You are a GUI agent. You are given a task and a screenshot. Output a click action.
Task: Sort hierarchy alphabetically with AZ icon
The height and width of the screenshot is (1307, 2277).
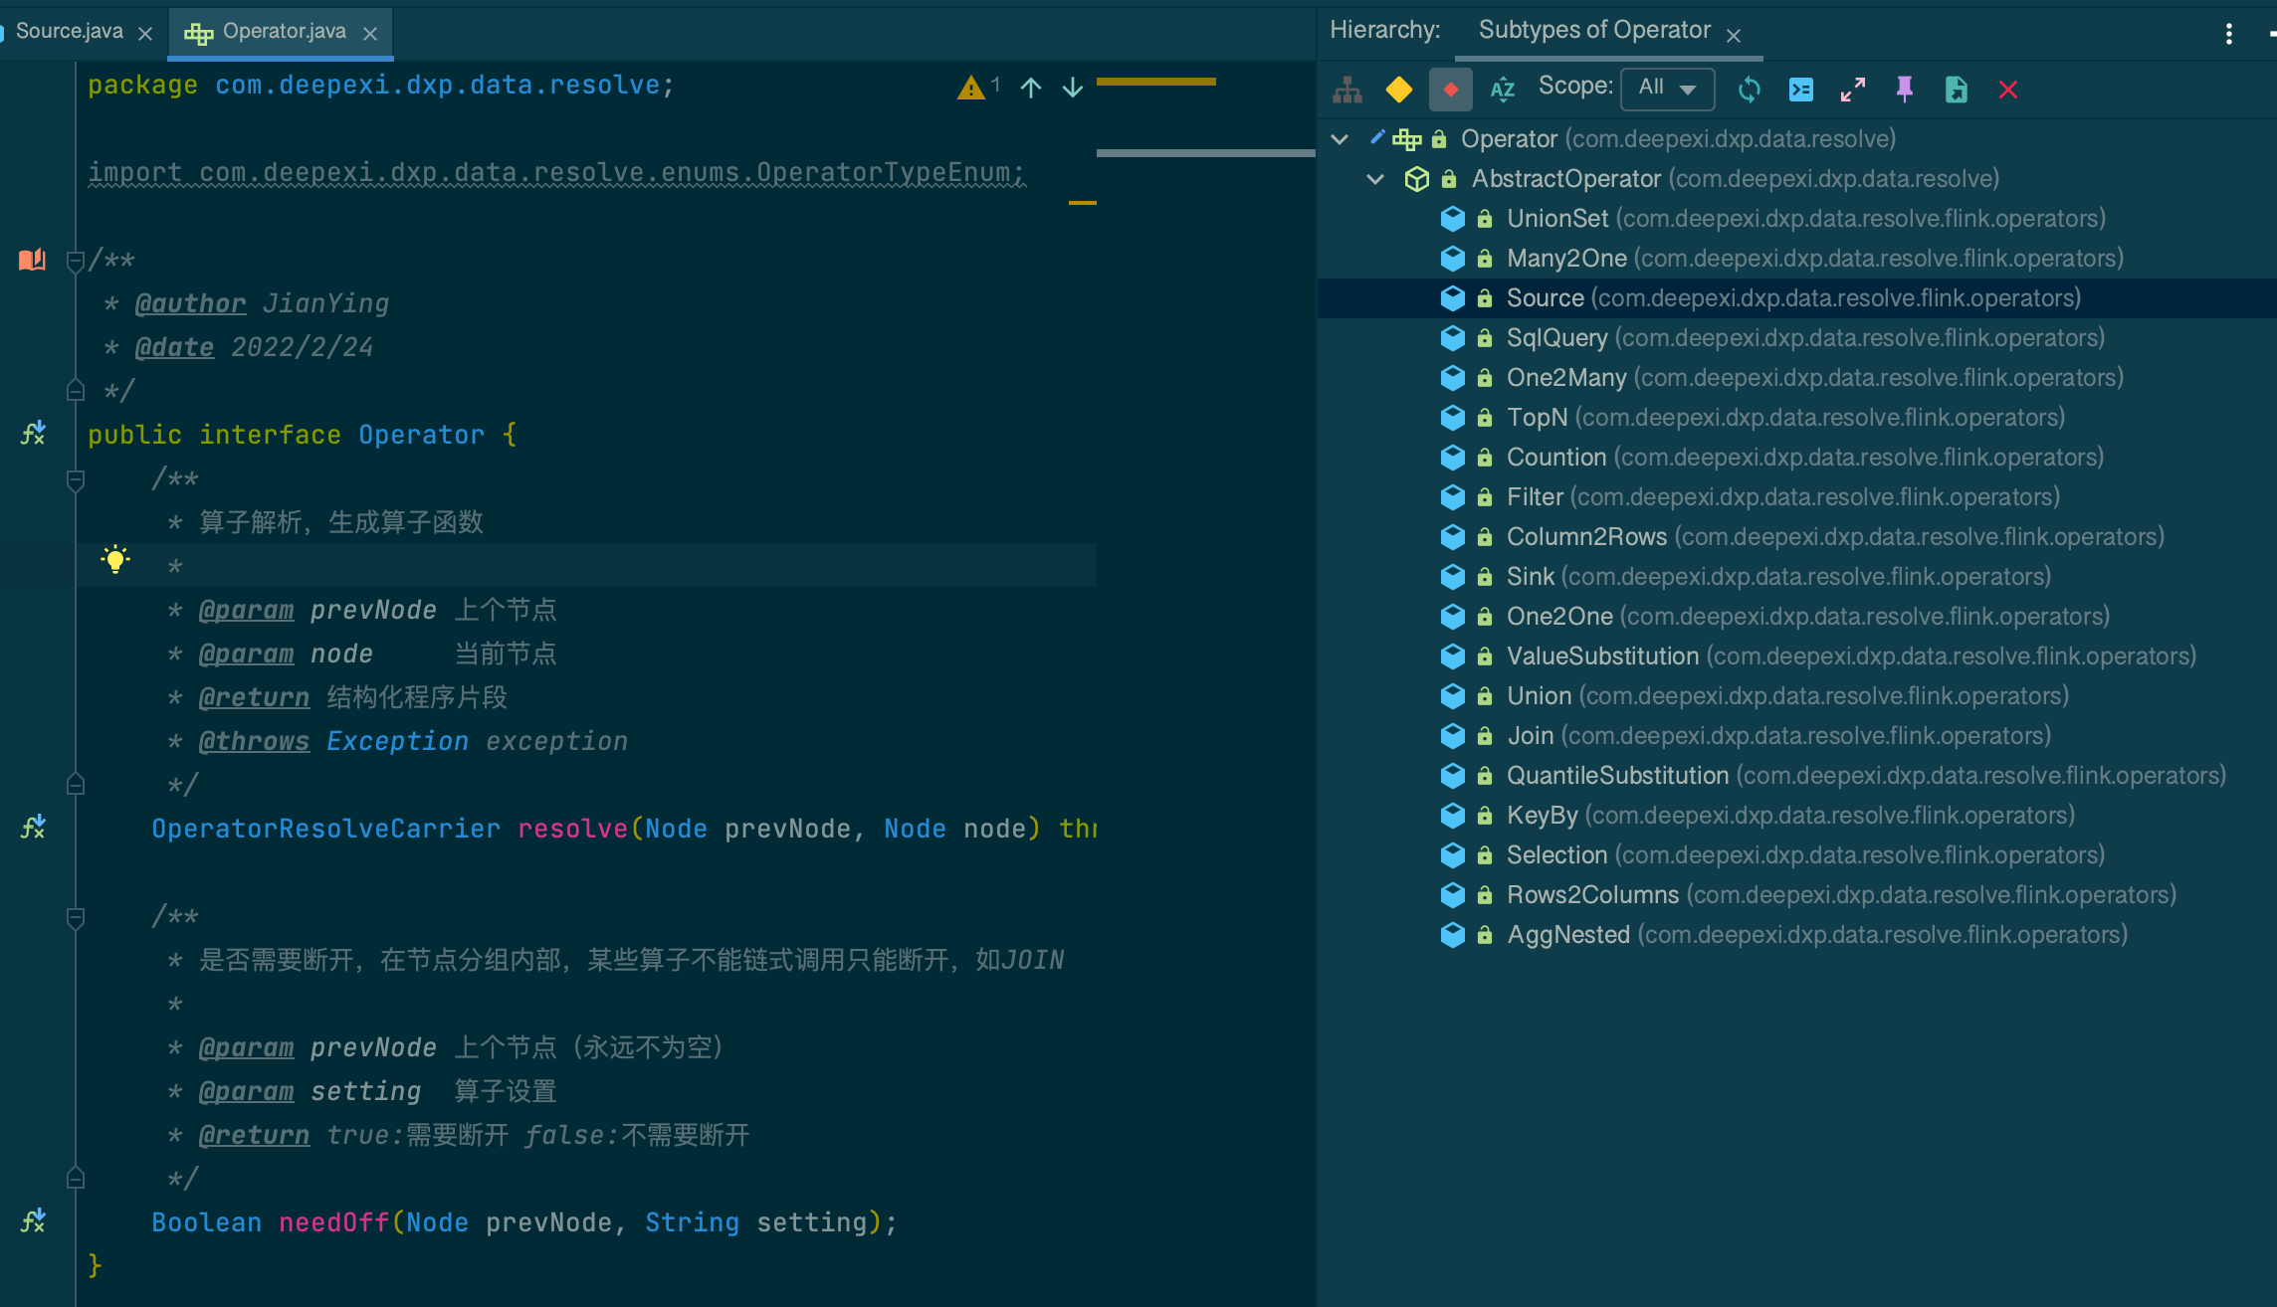click(x=1503, y=90)
